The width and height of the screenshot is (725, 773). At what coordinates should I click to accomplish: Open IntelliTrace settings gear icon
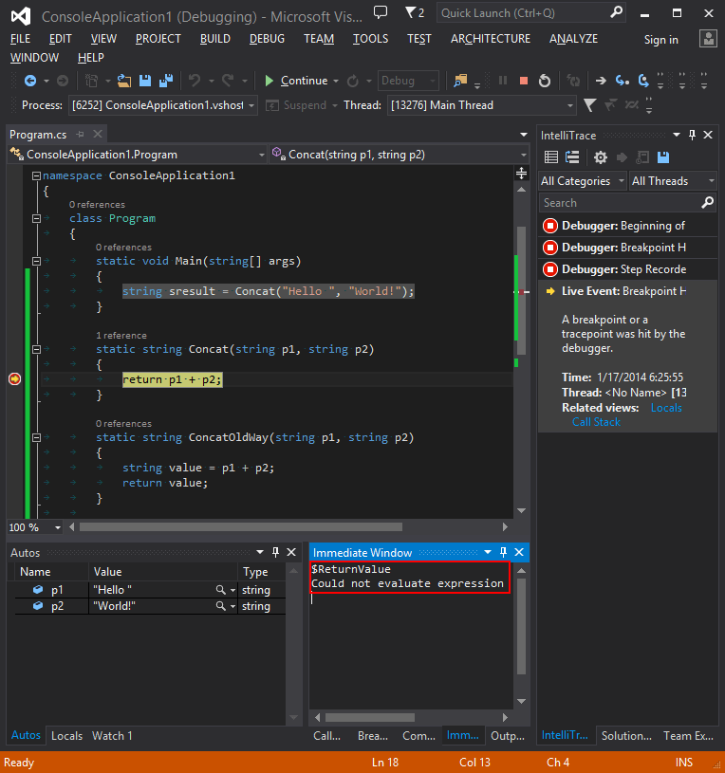tap(600, 157)
